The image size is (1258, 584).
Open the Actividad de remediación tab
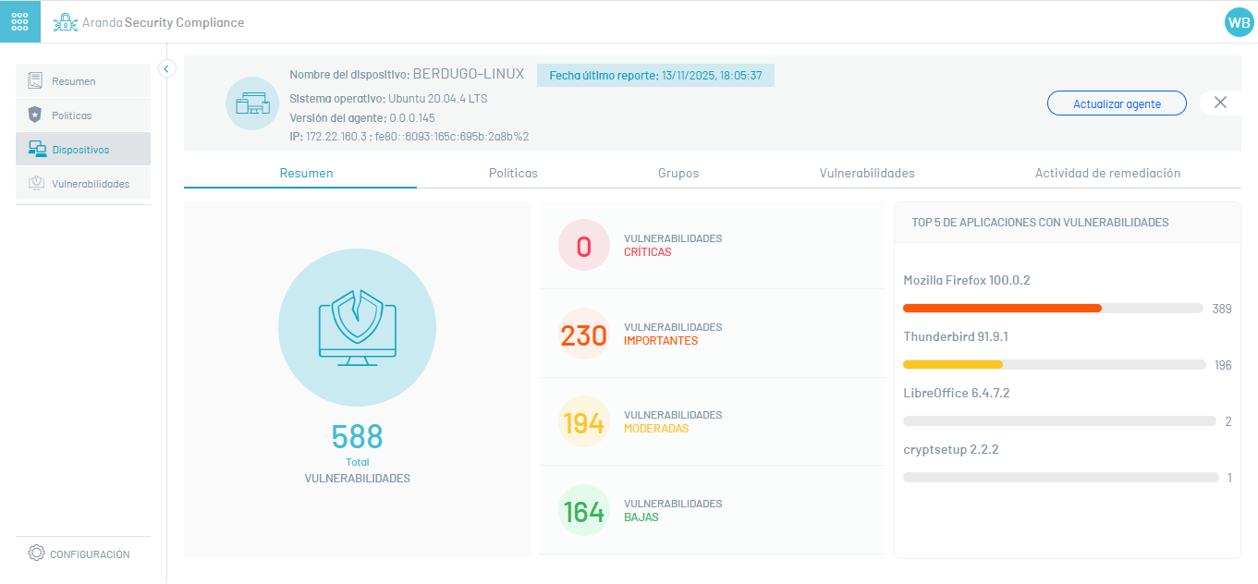(x=1107, y=173)
